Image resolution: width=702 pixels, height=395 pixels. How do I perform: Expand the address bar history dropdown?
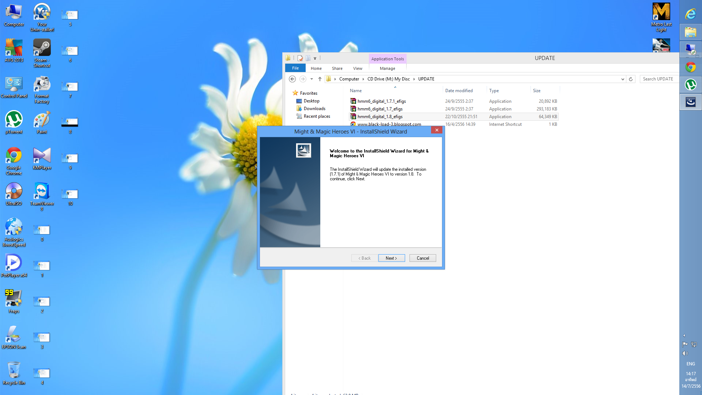[x=623, y=79]
